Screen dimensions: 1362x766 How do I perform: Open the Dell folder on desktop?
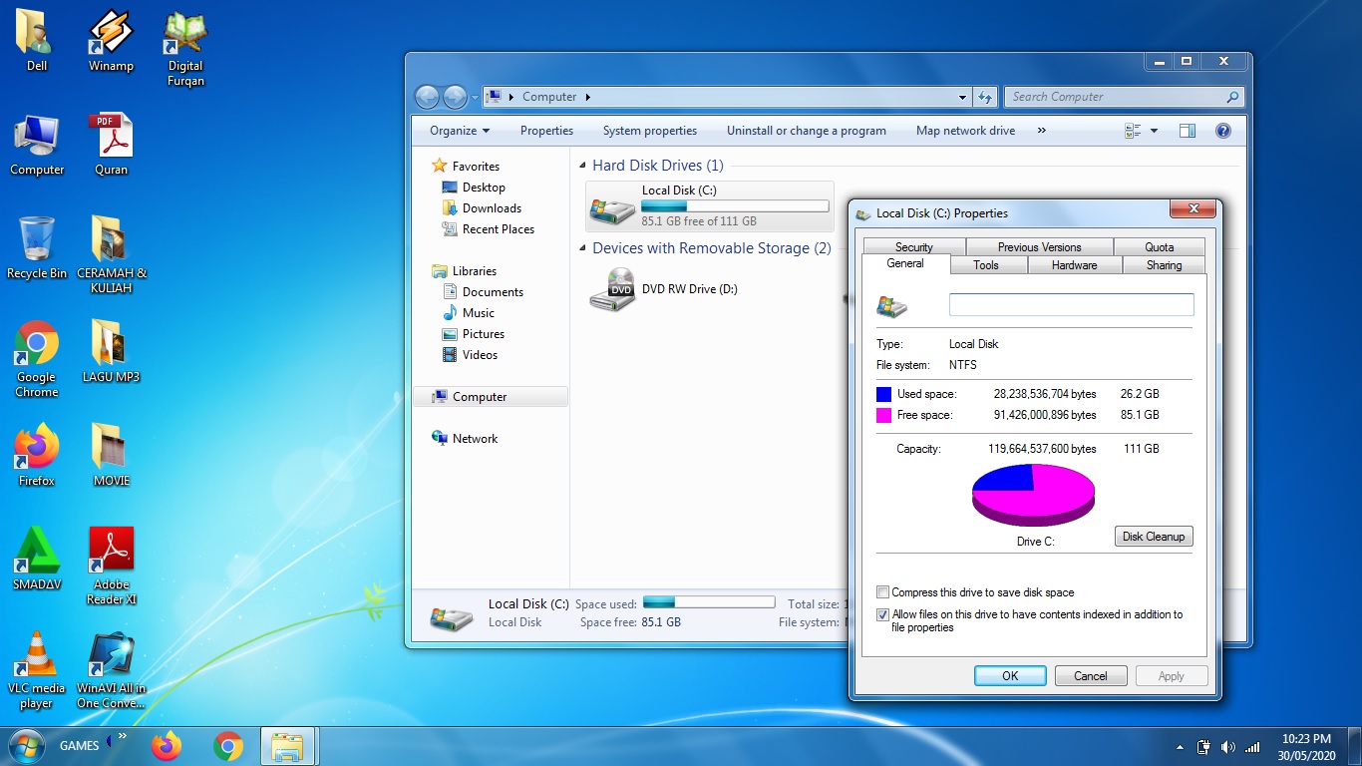[37, 40]
